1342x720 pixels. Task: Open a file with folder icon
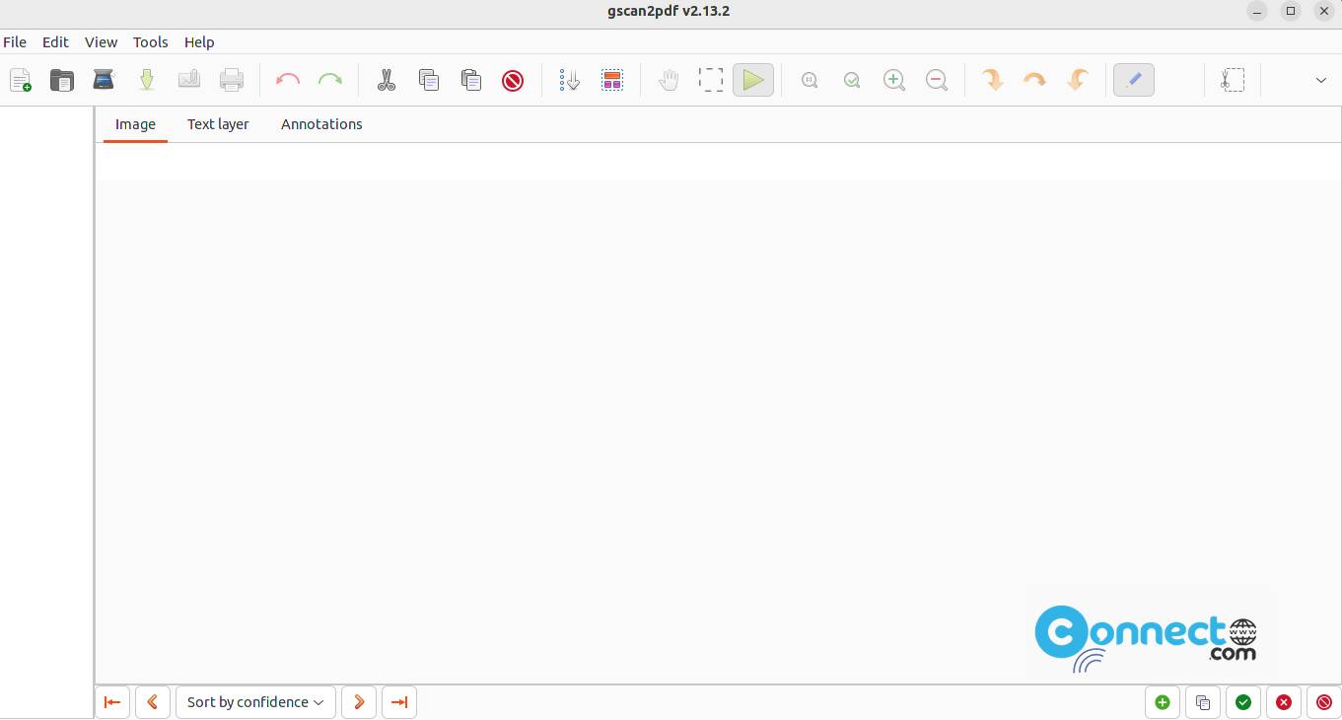click(x=62, y=80)
